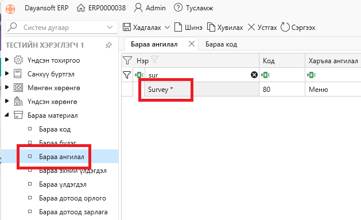Click the ERP0000038 label text
361x220 pixels.
107,8
